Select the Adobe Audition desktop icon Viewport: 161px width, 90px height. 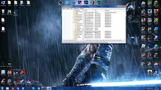coord(99,2)
